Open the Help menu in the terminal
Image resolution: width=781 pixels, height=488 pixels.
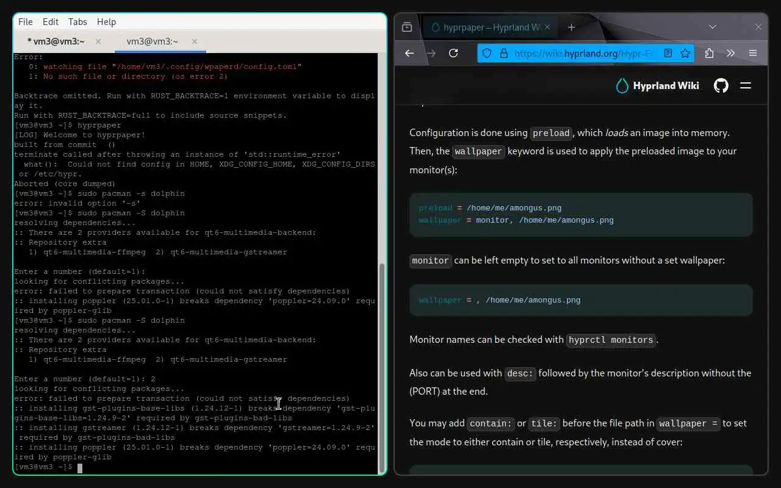[106, 21]
